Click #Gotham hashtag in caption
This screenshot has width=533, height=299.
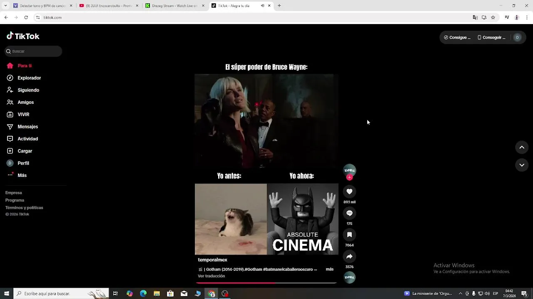[x=253, y=270]
